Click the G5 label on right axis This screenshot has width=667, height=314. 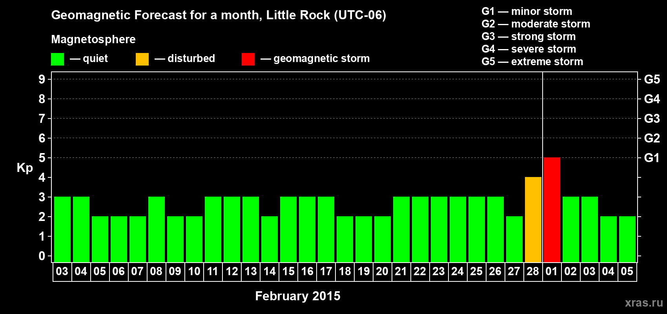[x=652, y=79]
